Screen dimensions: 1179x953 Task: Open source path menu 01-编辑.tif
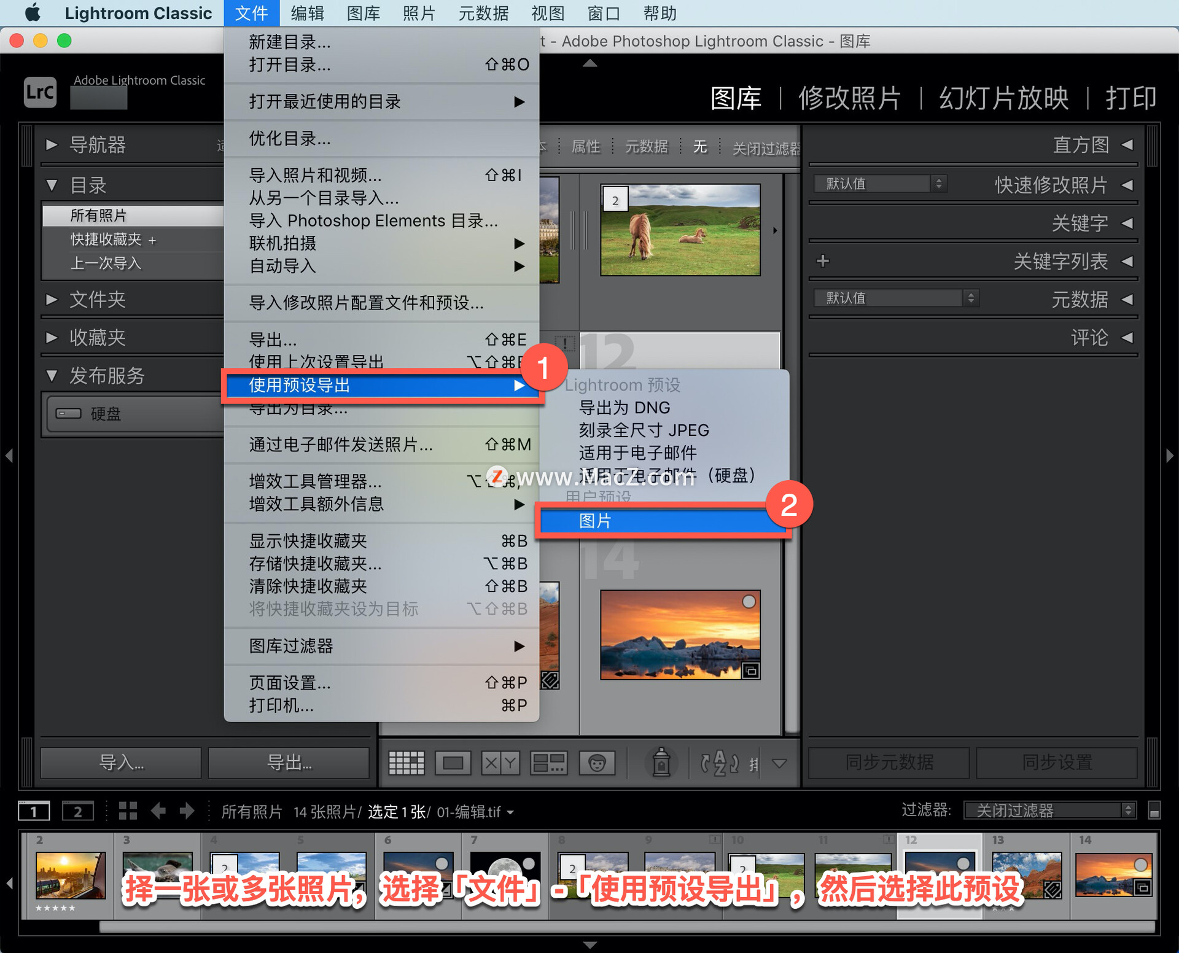coord(475,812)
